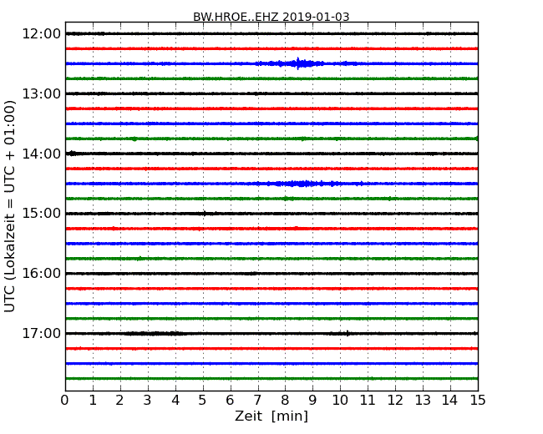Click the x-axis tick label "2"

point(120,401)
